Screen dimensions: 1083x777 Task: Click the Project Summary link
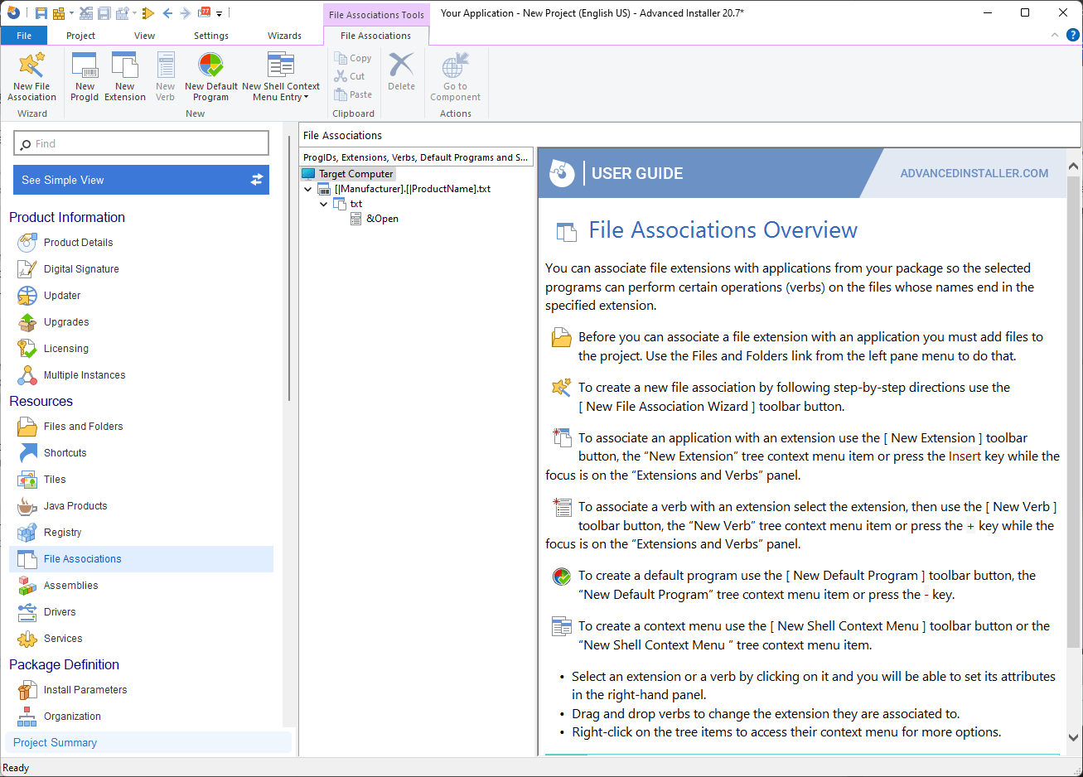click(55, 743)
